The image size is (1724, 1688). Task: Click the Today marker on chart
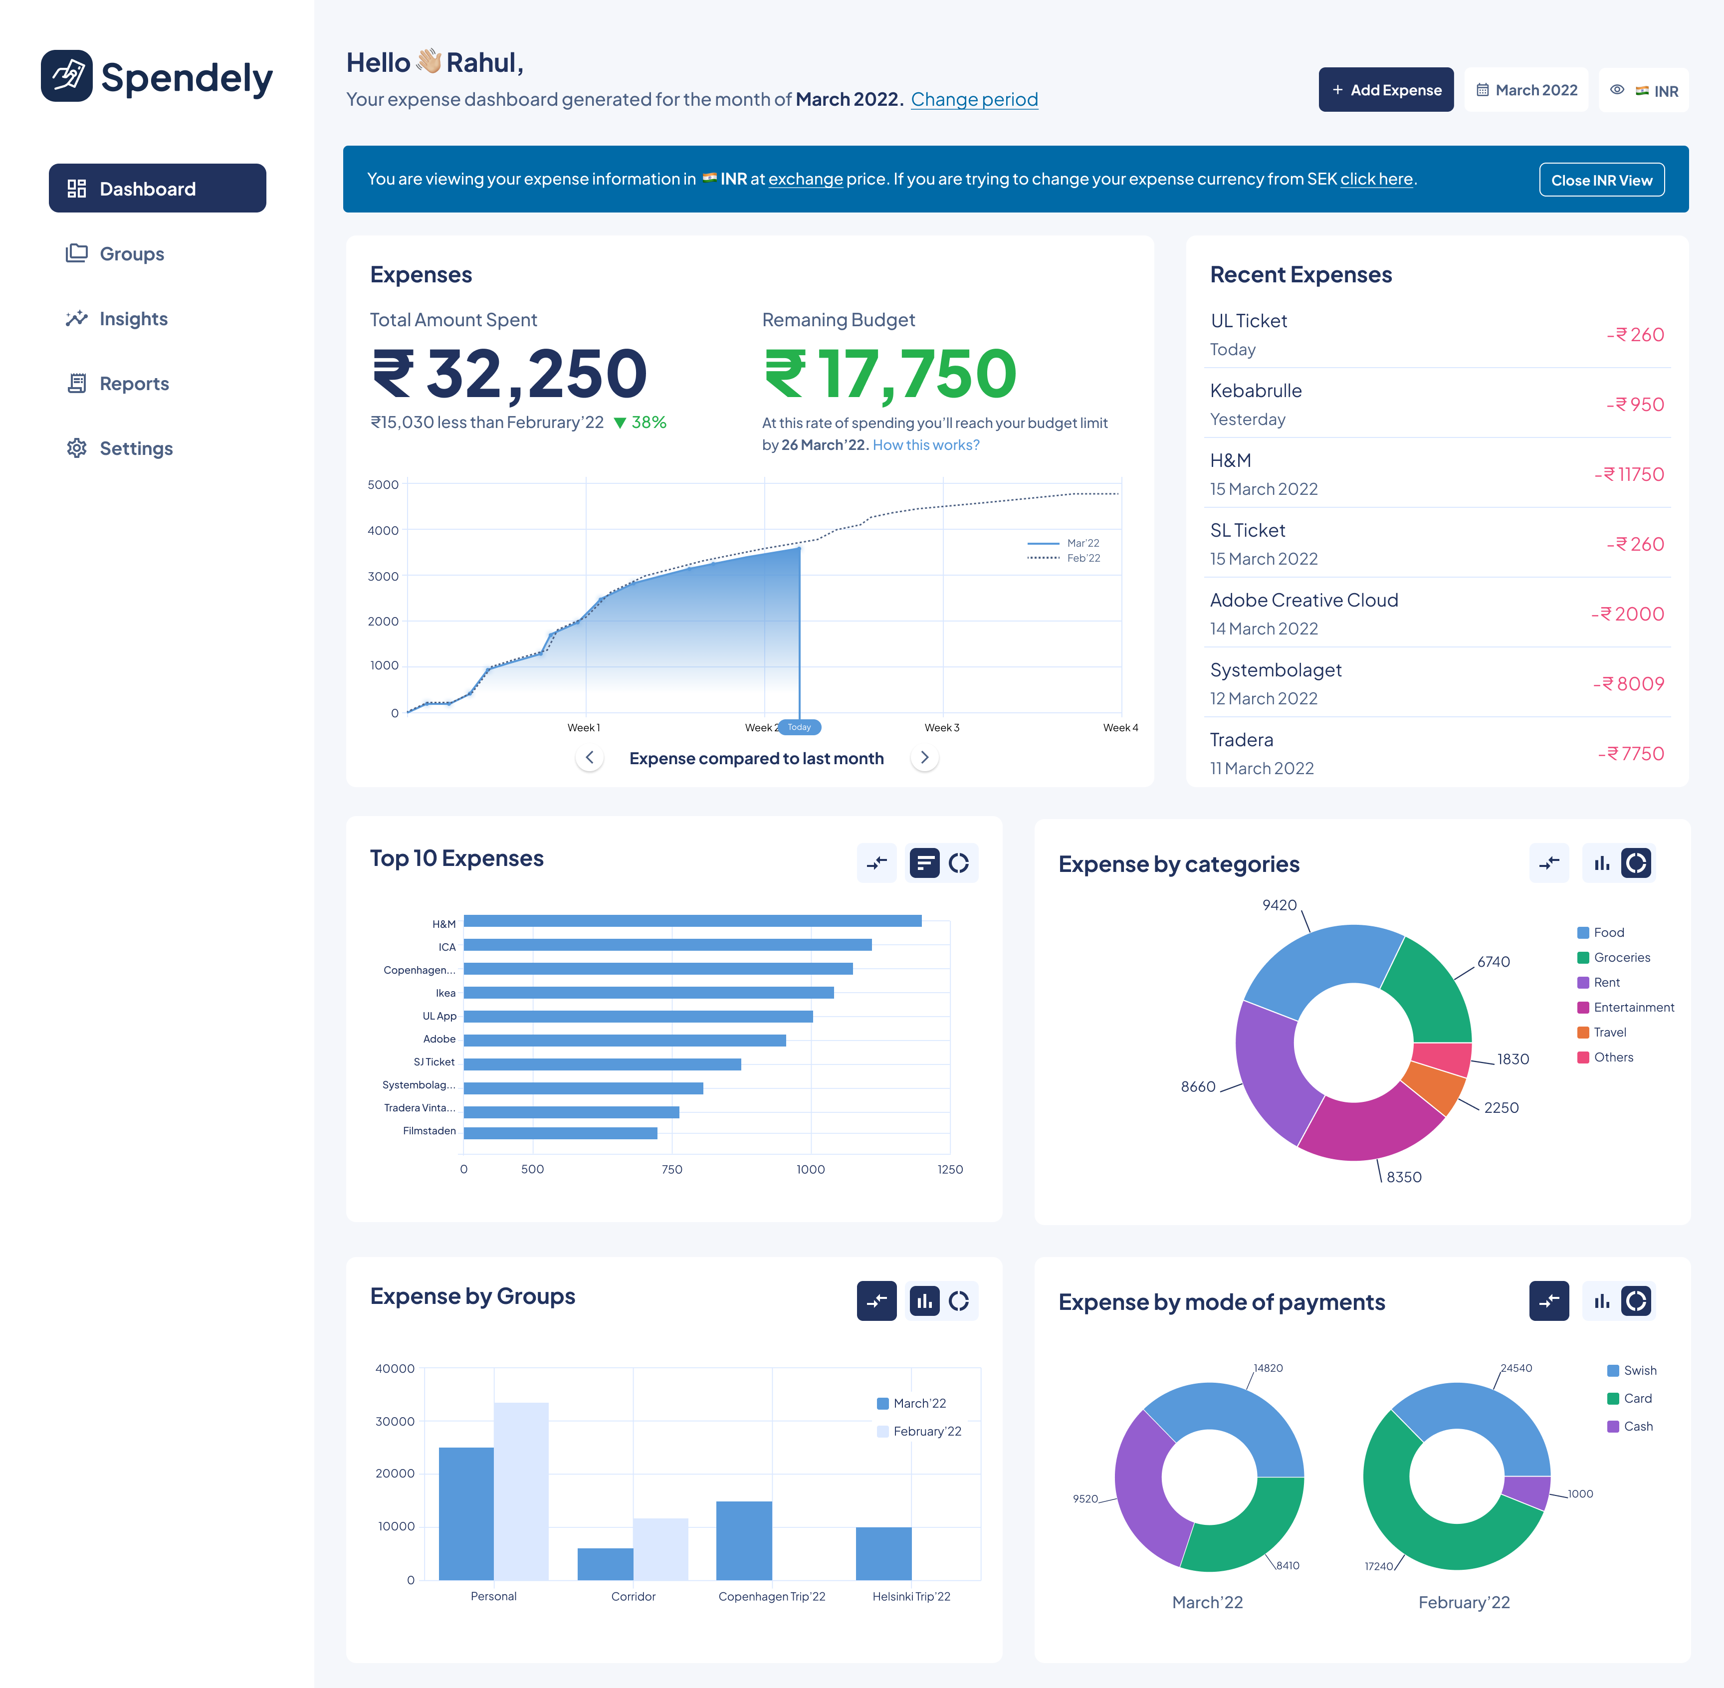[799, 727]
